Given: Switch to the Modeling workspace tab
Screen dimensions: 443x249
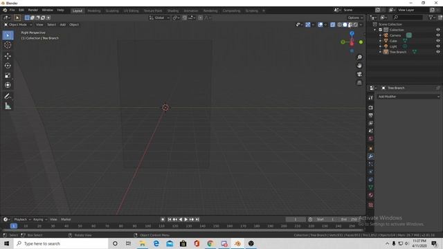Looking at the screenshot, I should pos(94,11).
